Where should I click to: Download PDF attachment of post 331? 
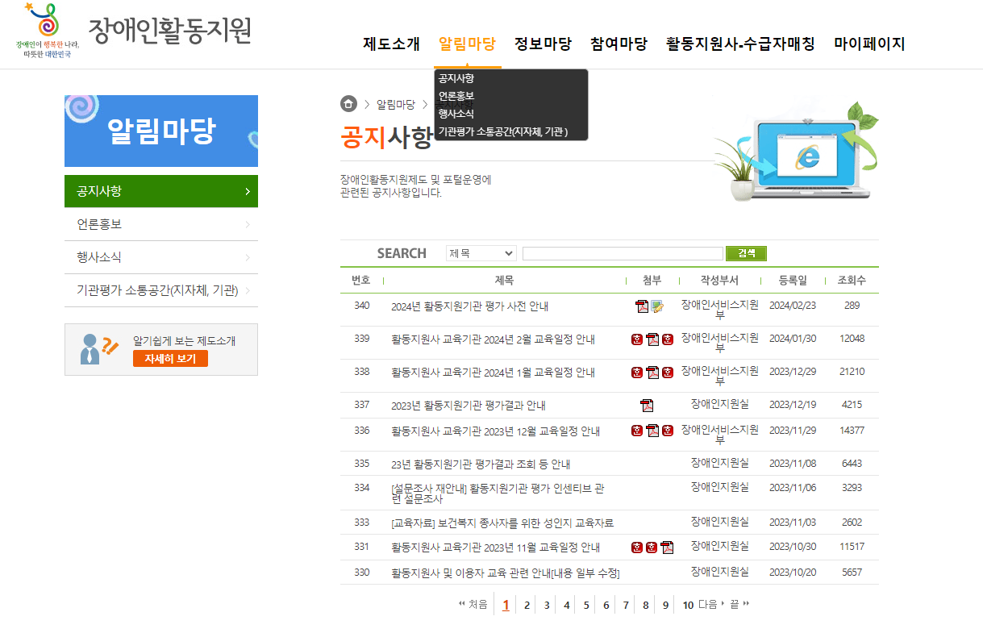click(667, 548)
